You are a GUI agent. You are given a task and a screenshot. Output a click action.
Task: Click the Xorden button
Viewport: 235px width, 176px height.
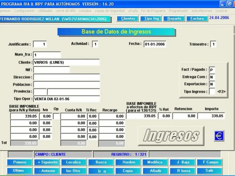point(128,162)
